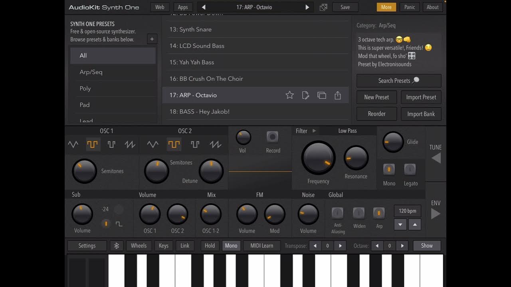This screenshot has height=287, width=511.
Task: Open Search Presets
Action: (399, 81)
